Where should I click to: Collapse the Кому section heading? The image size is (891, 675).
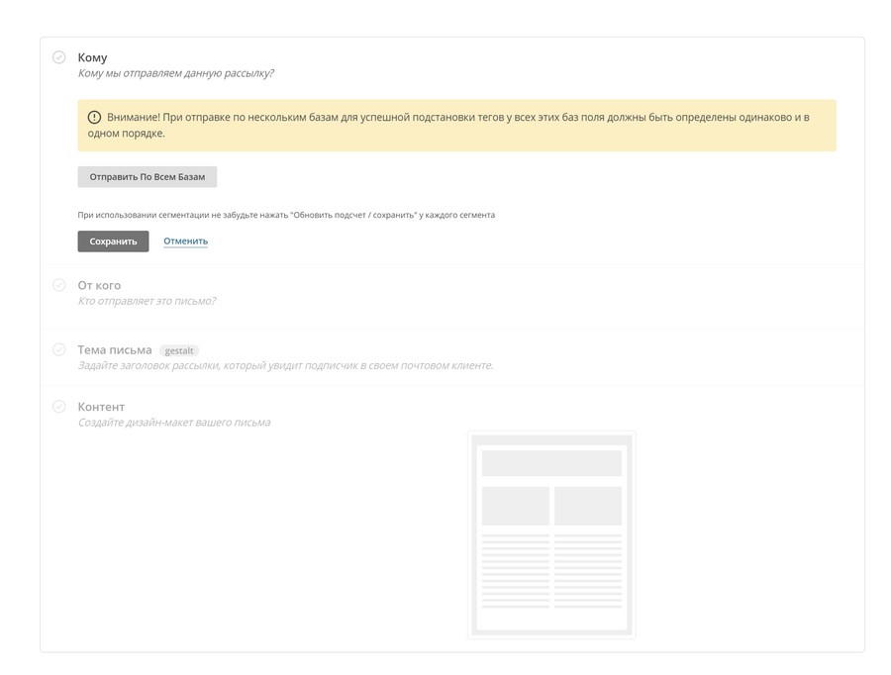(93, 57)
